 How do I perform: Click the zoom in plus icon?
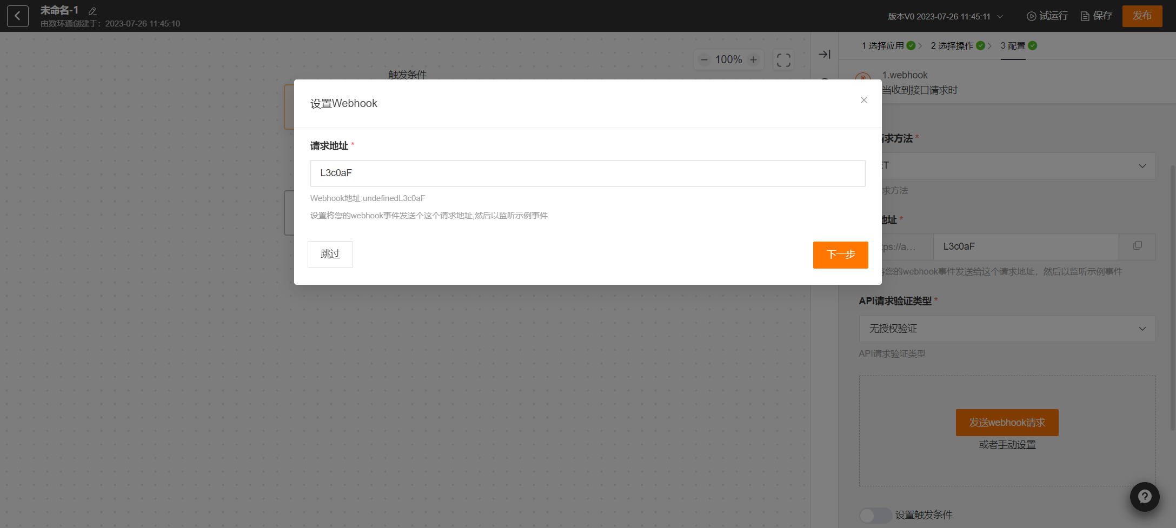coord(753,60)
